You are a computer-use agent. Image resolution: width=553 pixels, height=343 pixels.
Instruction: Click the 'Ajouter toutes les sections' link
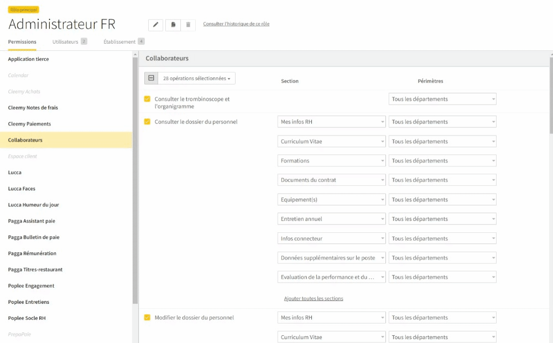[x=314, y=299]
